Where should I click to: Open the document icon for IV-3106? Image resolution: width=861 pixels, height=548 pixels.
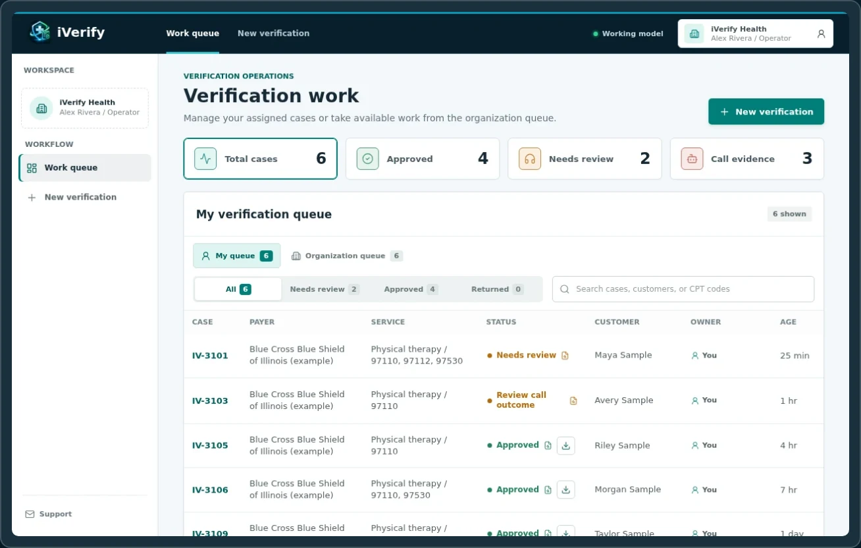point(548,490)
